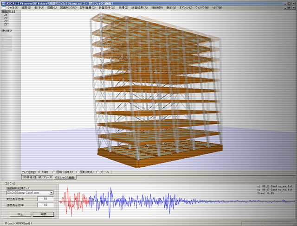
Task: Select Z4 in the layer list
Action: coord(6,15)
